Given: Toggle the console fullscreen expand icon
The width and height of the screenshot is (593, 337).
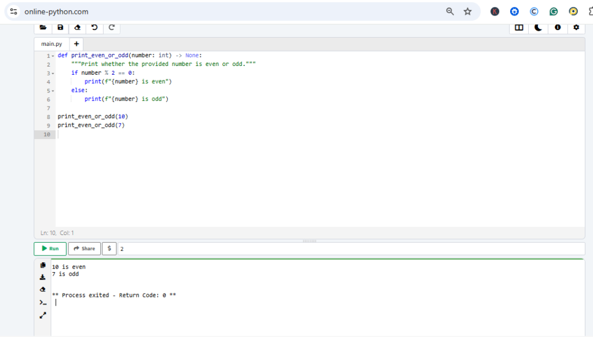Looking at the screenshot, I should tap(43, 316).
